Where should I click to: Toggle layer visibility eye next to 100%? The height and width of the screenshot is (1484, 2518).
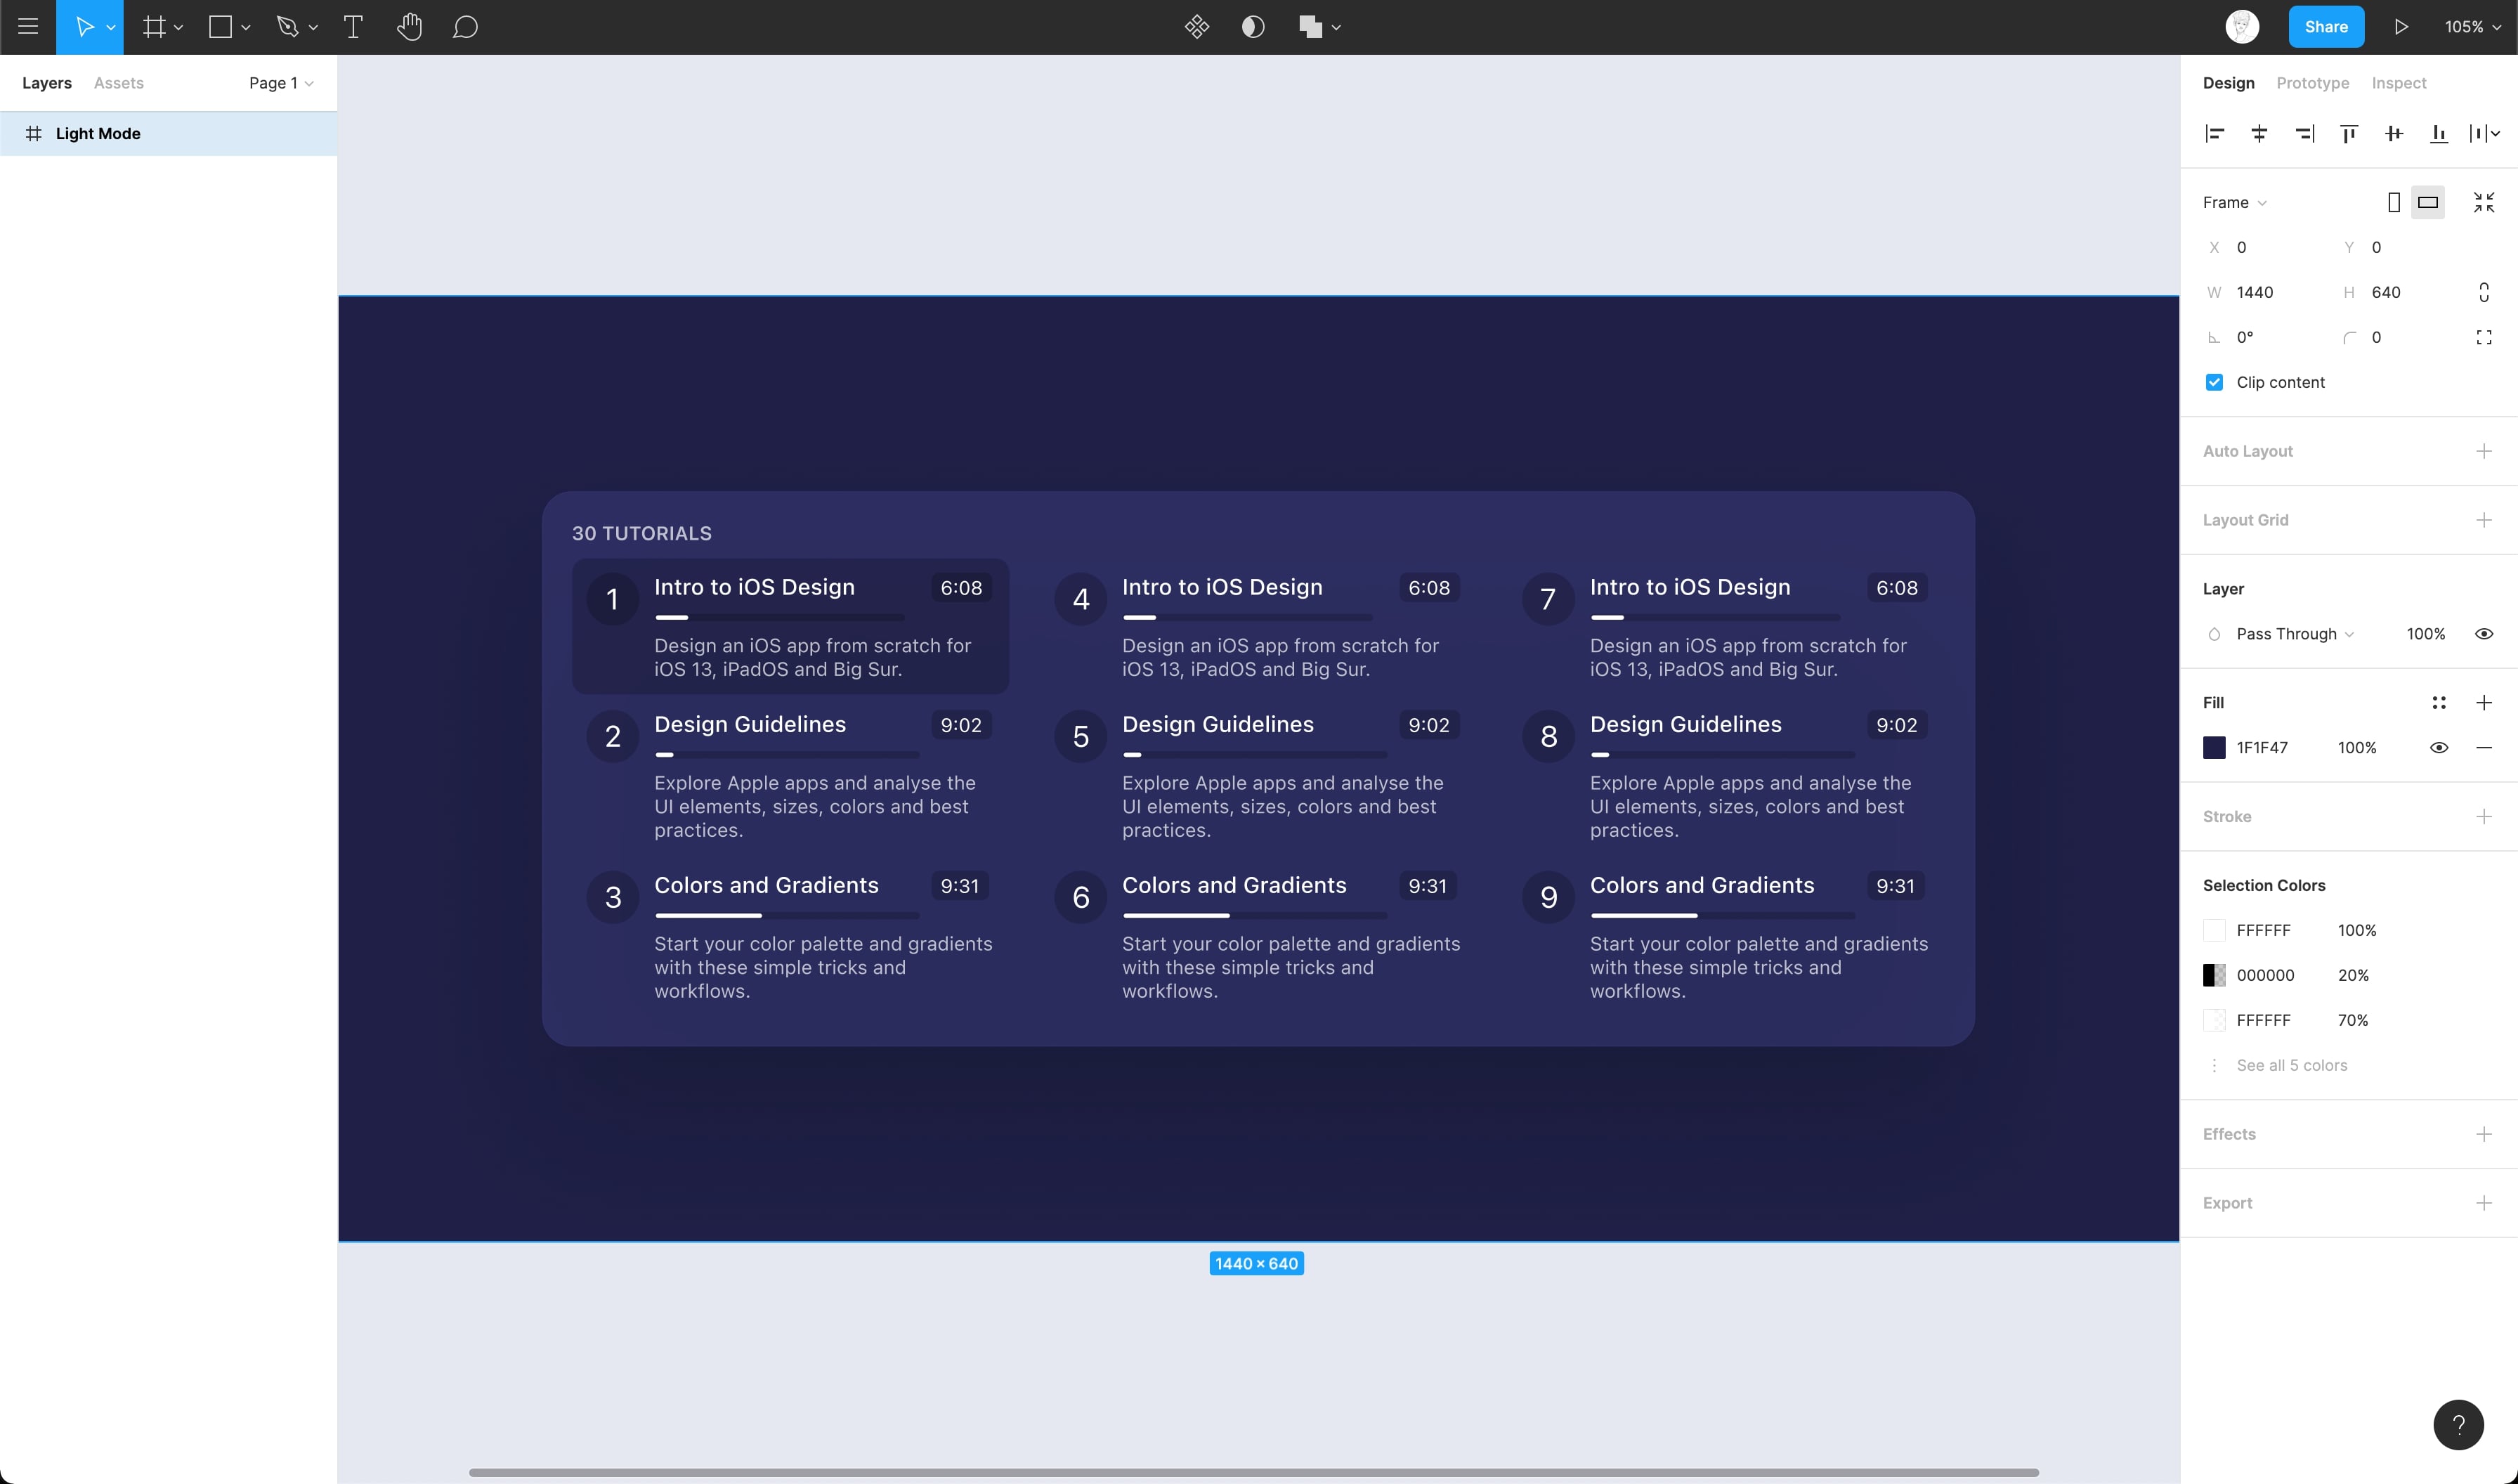tap(2483, 634)
